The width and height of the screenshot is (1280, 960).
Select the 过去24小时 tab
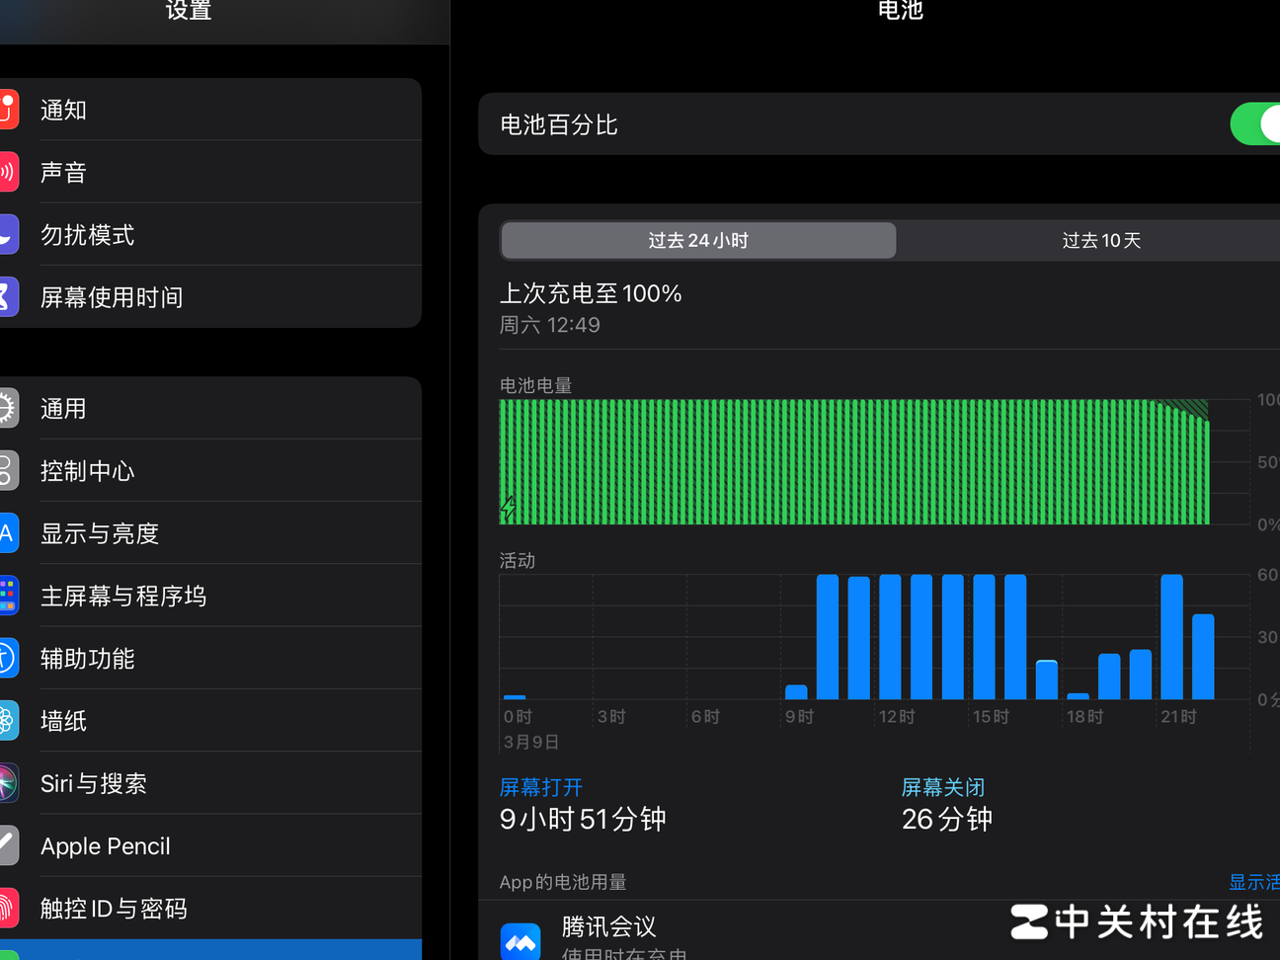point(697,240)
